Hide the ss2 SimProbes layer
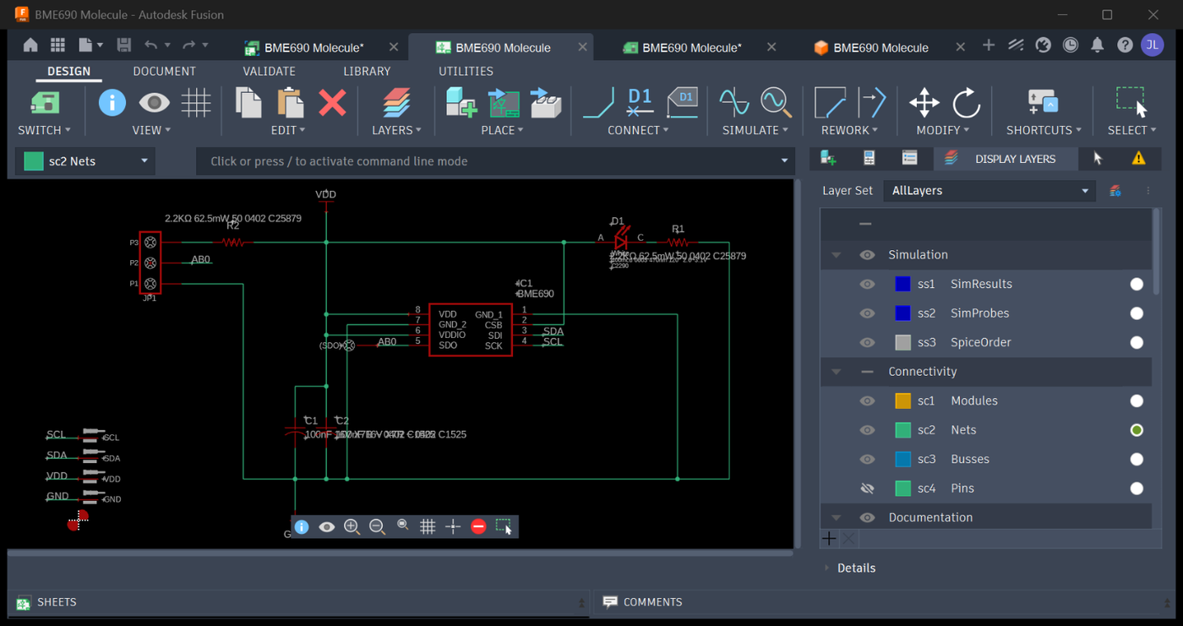The height and width of the screenshot is (626, 1183). (867, 313)
